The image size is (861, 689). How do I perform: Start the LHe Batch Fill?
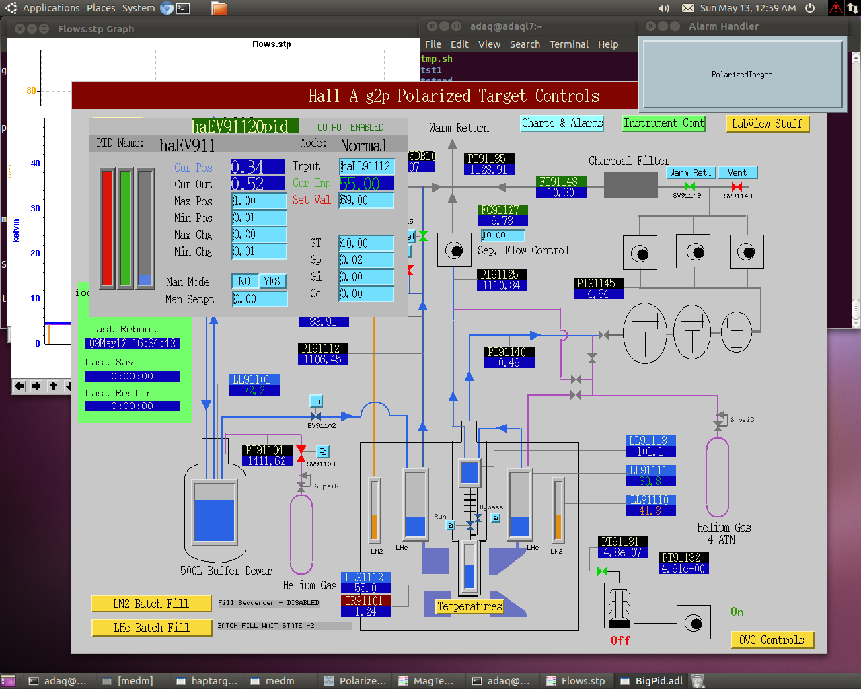pos(151,628)
